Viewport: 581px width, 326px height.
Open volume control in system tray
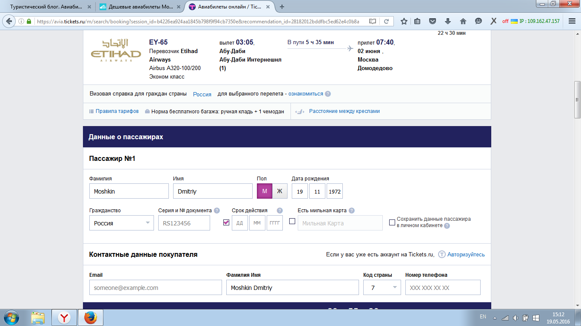(x=515, y=318)
